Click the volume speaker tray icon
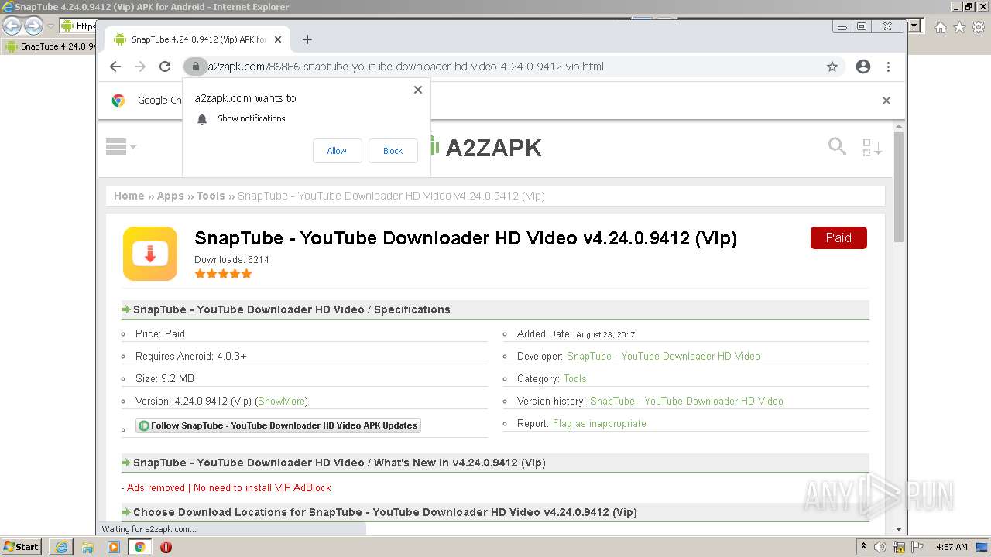Viewport: 991px width, 557px height. pyautogui.click(x=881, y=547)
